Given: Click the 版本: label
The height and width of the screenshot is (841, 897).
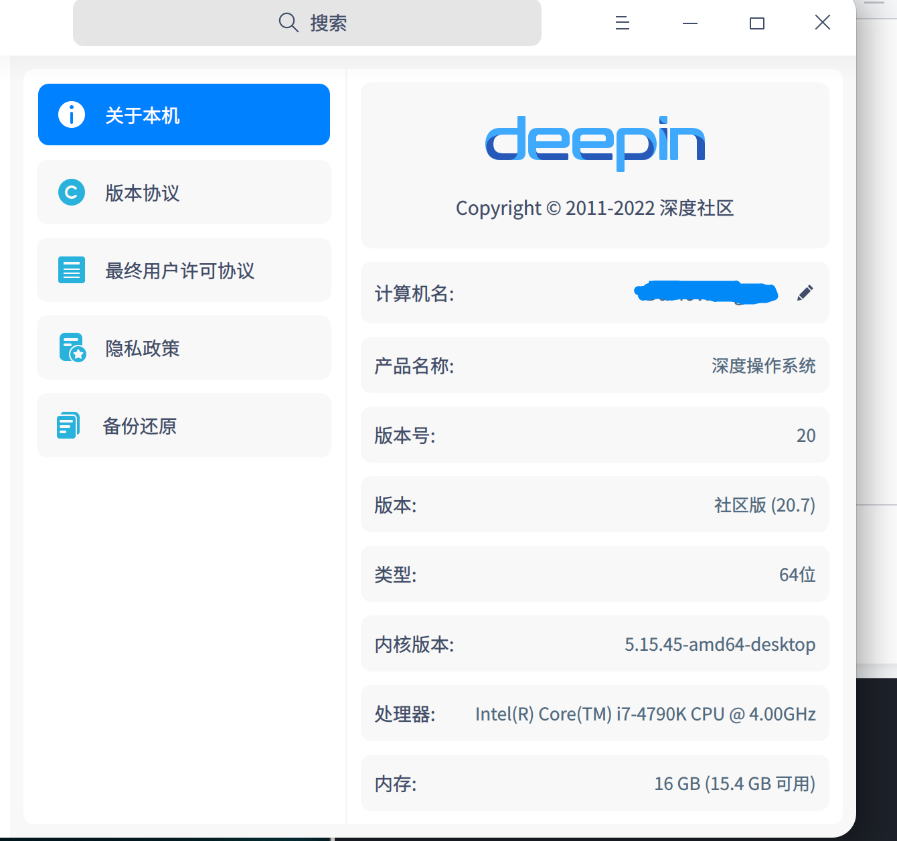Looking at the screenshot, I should pyautogui.click(x=396, y=505).
